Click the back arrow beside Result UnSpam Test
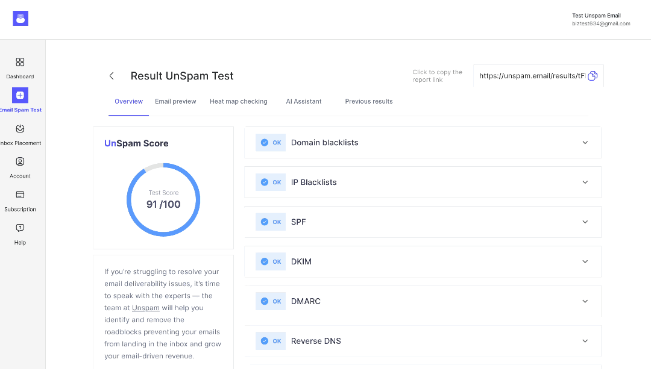 click(x=112, y=75)
